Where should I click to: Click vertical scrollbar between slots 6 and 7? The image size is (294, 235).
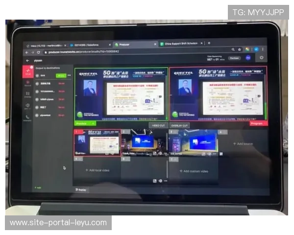click(167, 169)
